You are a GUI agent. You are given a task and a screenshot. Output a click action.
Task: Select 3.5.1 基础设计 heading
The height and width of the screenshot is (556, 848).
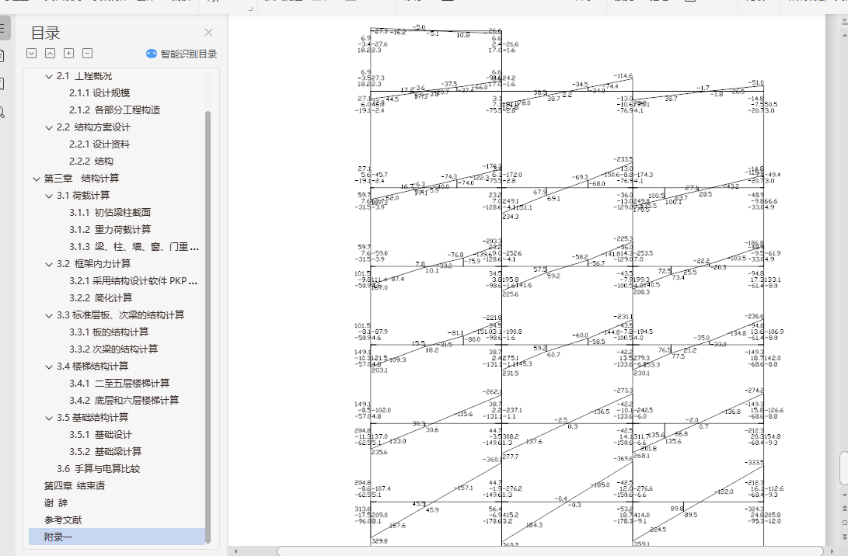pos(100,434)
